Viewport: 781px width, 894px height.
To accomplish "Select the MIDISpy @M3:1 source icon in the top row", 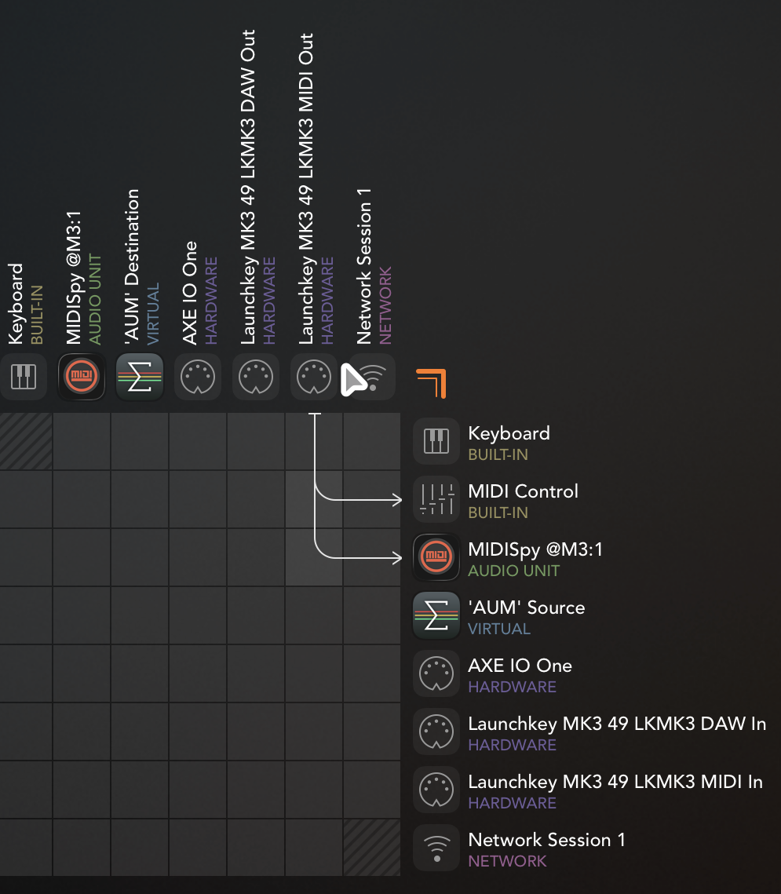I will [x=82, y=376].
